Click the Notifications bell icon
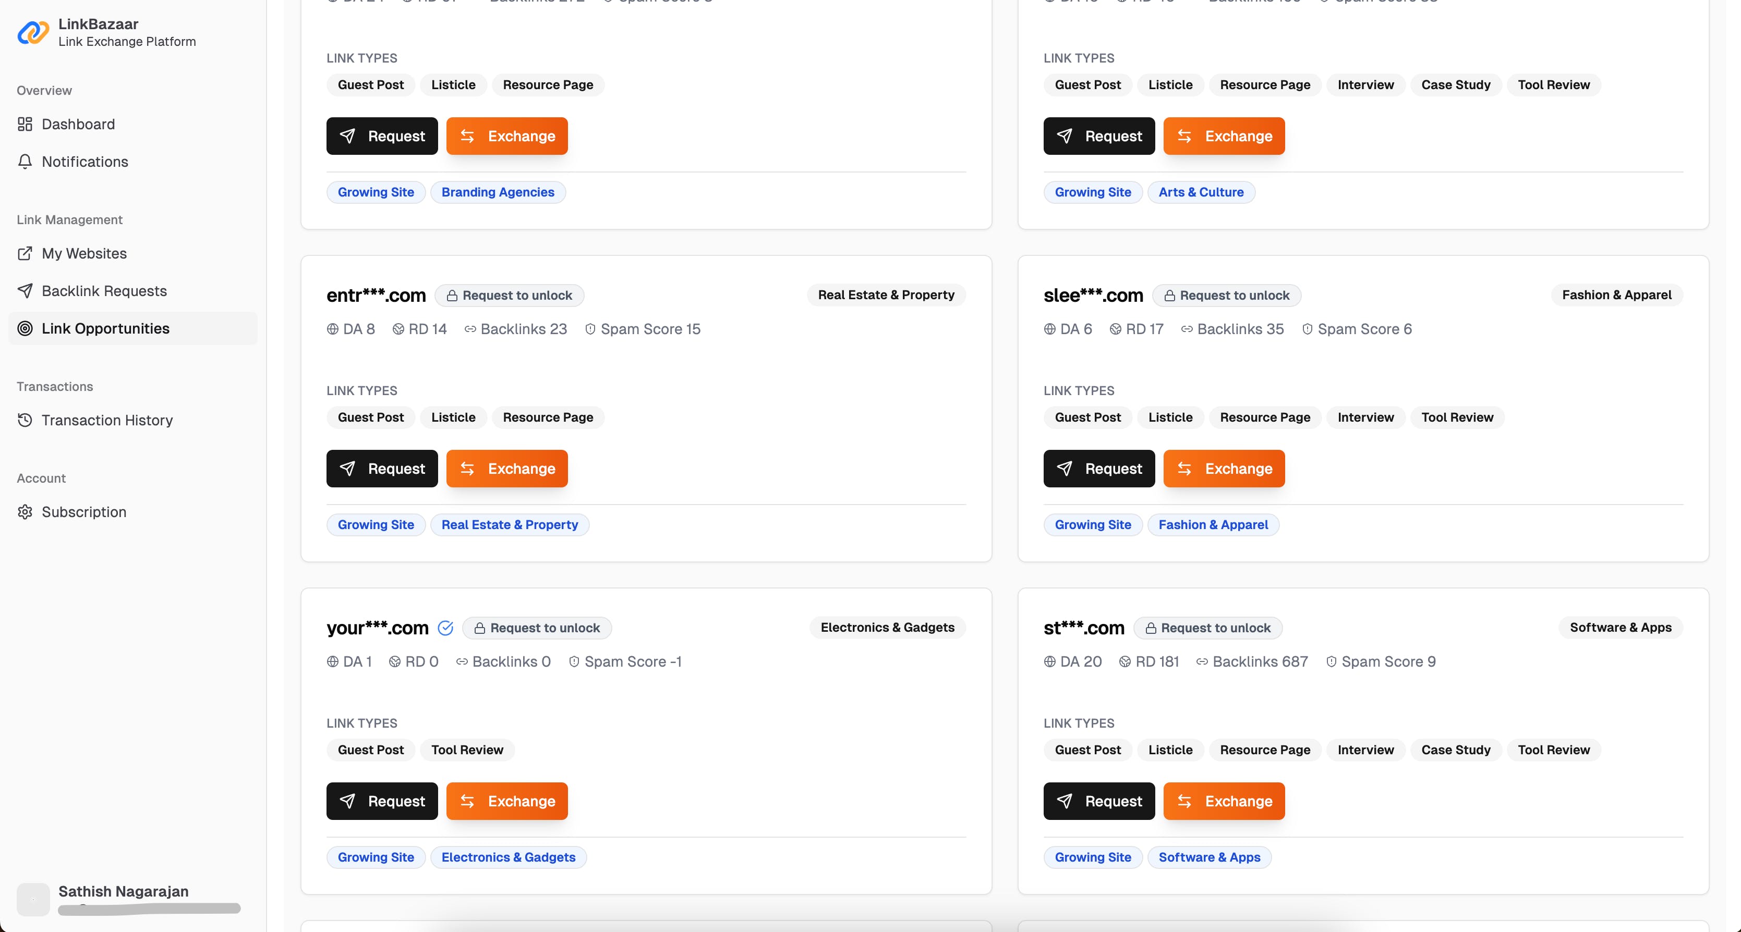Screen dimensions: 1741x932 click(25, 162)
